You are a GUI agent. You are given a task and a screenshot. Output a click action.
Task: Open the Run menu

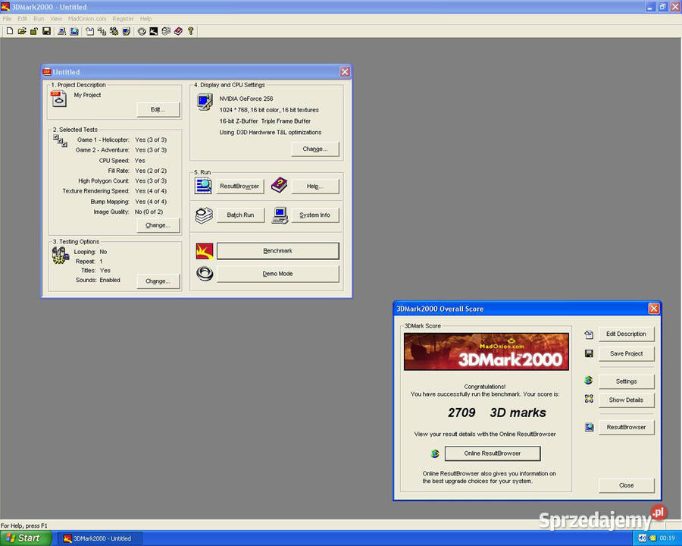(39, 19)
